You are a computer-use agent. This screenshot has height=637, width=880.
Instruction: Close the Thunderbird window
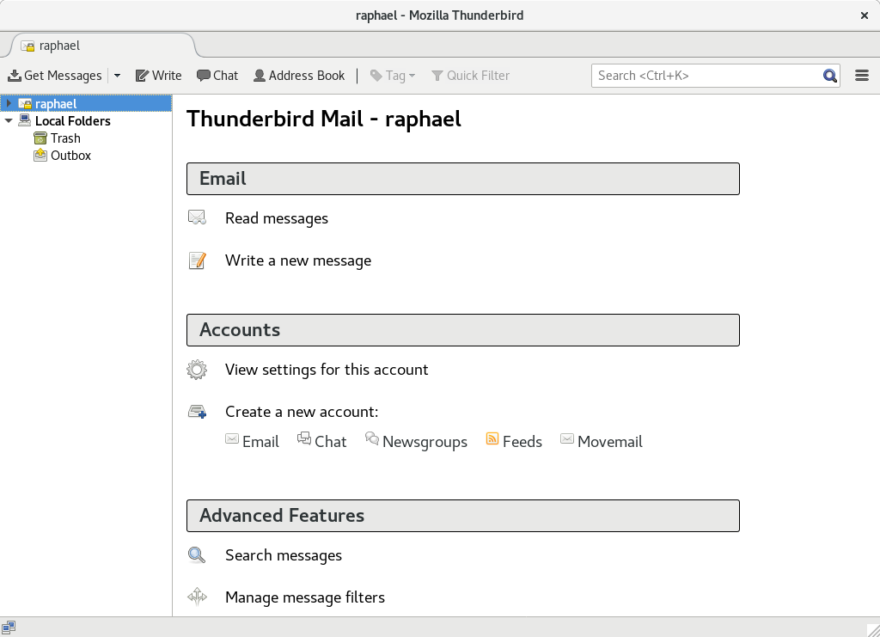point(865,15)
